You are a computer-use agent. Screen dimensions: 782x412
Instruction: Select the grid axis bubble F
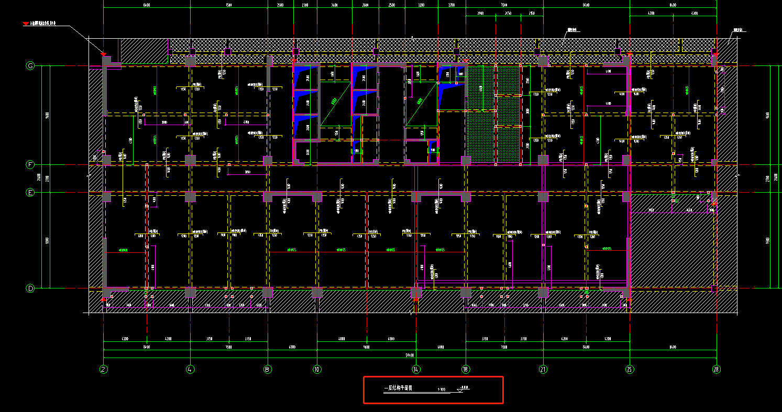tap(30, 164)
